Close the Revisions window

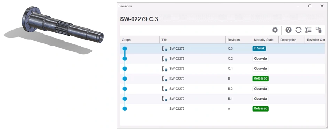click(322, 6)
